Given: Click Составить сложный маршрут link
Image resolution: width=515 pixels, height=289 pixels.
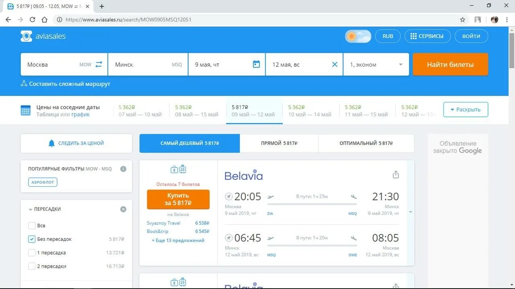Looking at the screenshot, I should point(70,84).
